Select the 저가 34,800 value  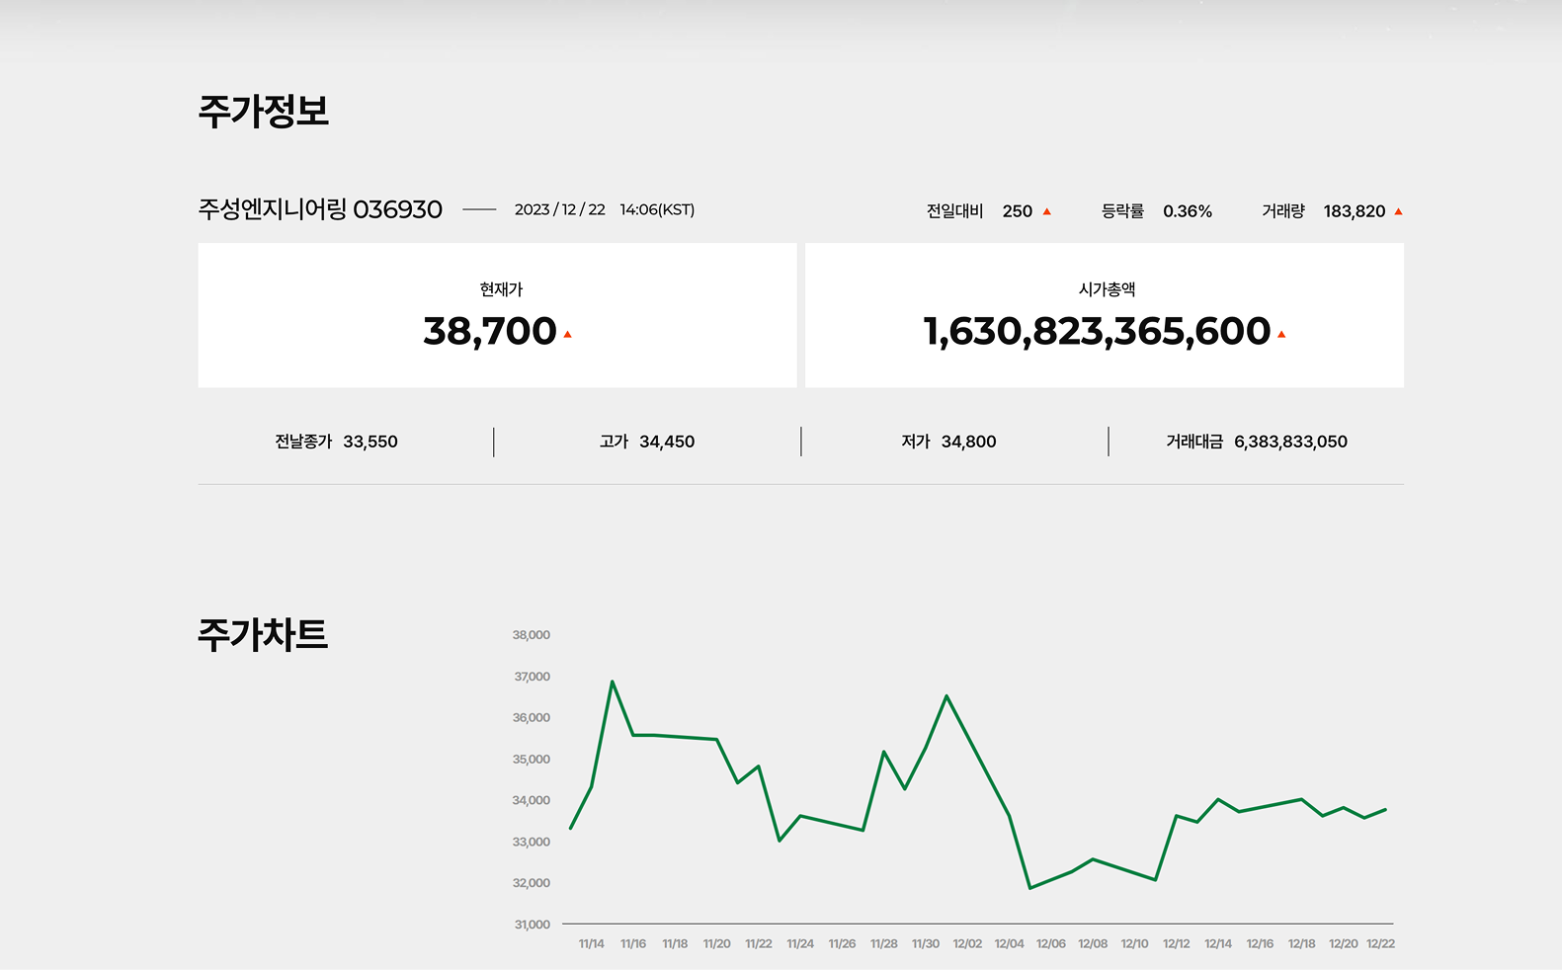tap(968, 442)
